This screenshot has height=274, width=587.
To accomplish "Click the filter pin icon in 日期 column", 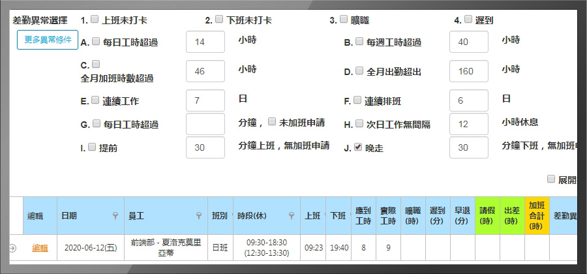I will [x=115, y=215].
